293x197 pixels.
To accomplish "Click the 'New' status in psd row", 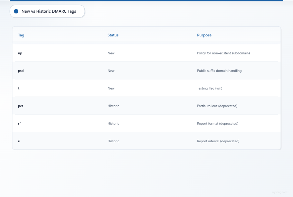I will pyautogui.click(x=111, y=71).
